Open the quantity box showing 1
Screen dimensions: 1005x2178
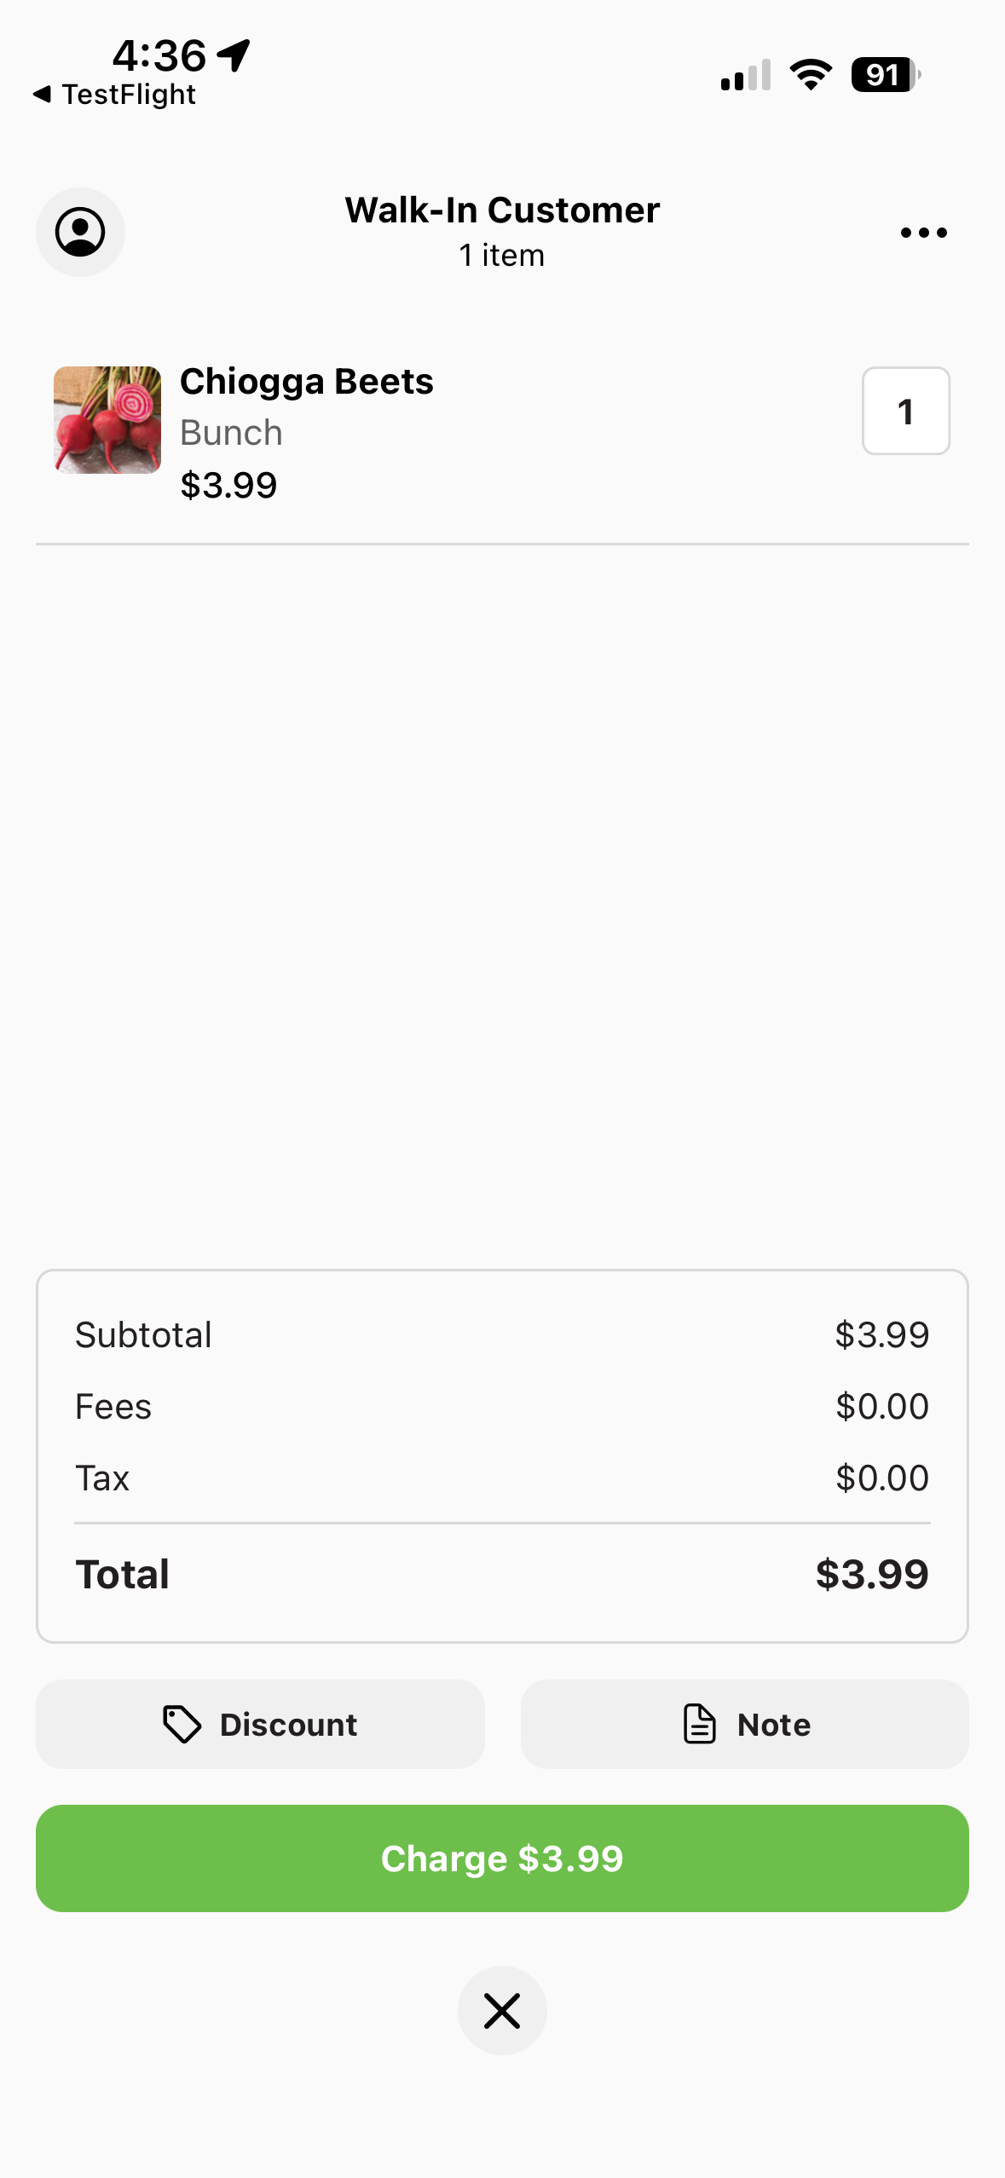[x=905, y=412]
